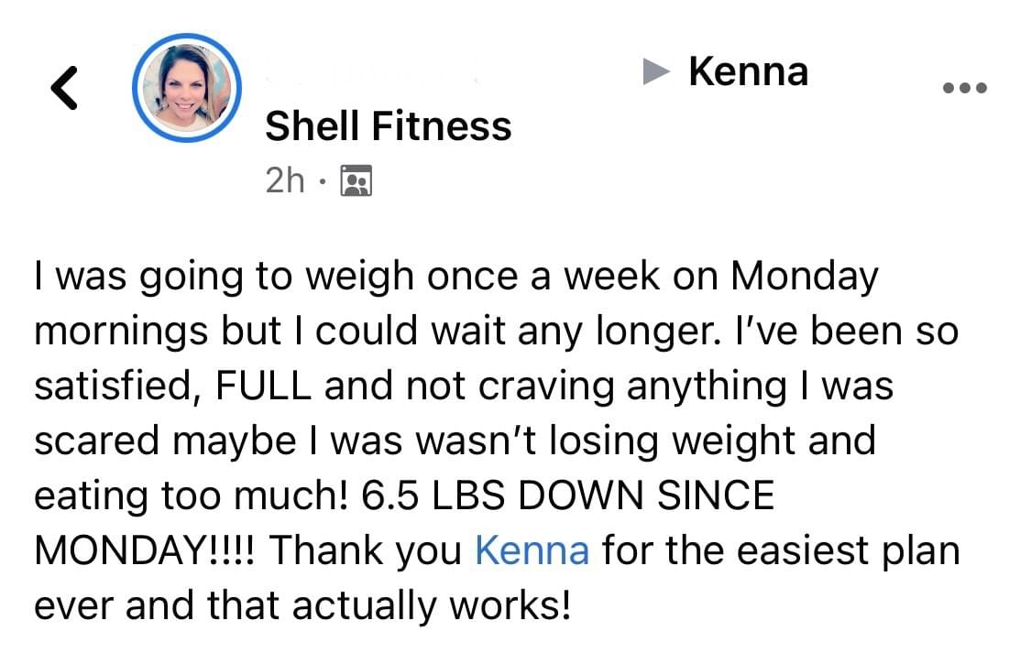Click the gray triangle arrow before Kenna
The image size is (1031, 653).
tap(655, 71)
